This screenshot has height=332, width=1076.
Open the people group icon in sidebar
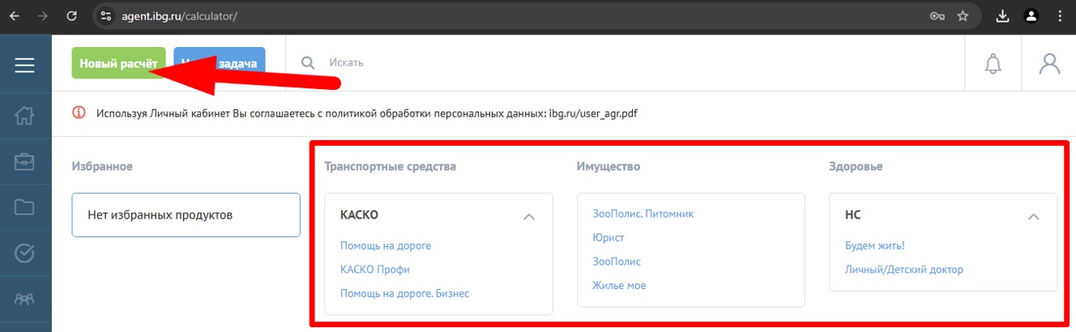[24, 300]
